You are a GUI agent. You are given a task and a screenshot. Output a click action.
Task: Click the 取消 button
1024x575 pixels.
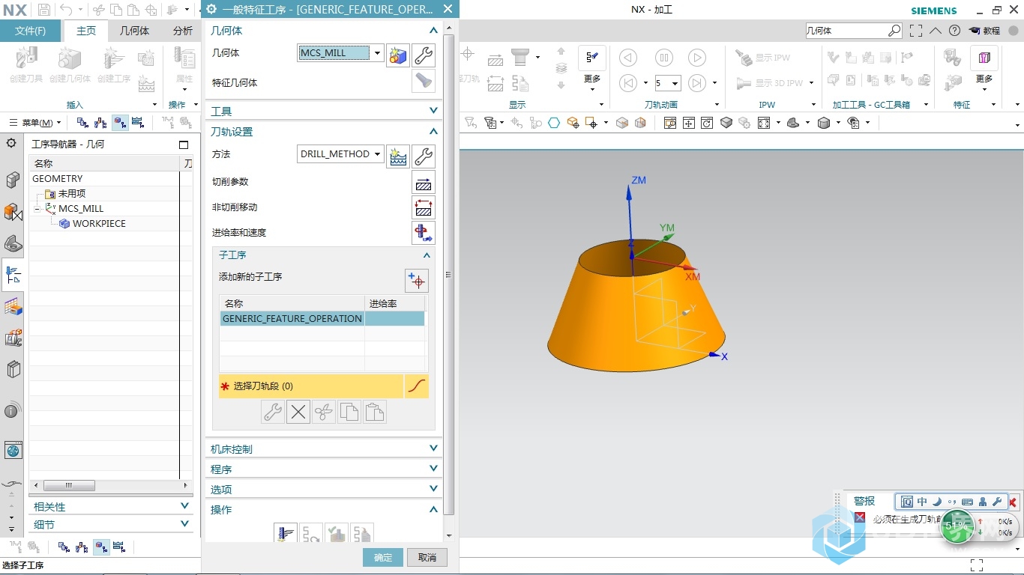(x=427, y=557)
